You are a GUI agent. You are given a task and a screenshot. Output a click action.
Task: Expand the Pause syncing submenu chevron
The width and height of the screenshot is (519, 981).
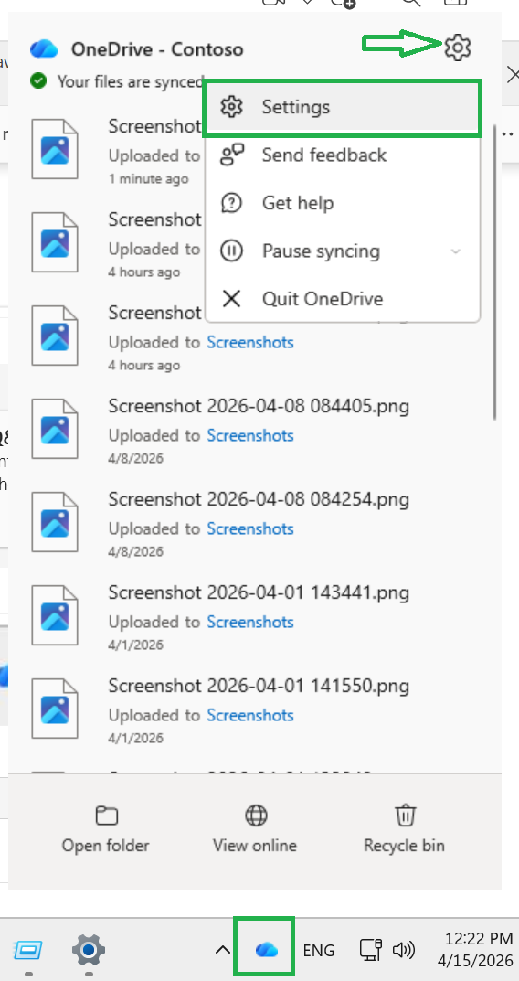(456, 251)
